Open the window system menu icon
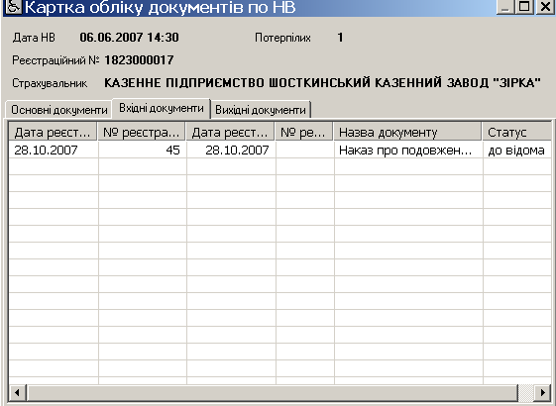Screen dimensions: 556x406 (14, 8)
